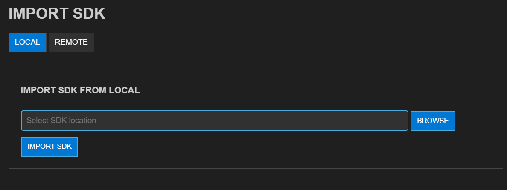Choose the dark REMOTE tab

click(71, 43)
